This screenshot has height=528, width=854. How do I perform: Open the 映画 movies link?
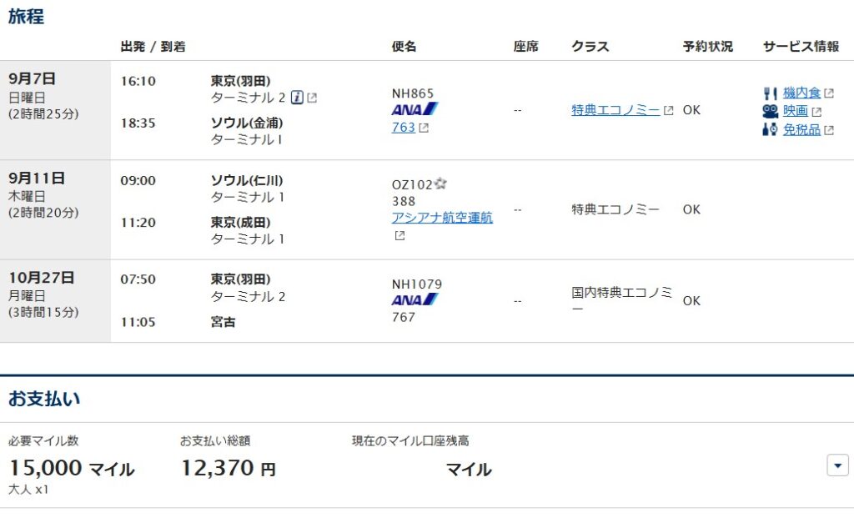click(796, 111)
